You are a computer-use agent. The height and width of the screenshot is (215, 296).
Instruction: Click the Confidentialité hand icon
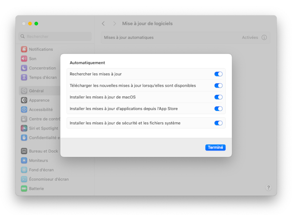[24, 138]
